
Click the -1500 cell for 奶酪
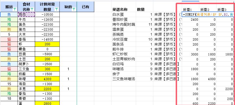click(x=47, y=74)
